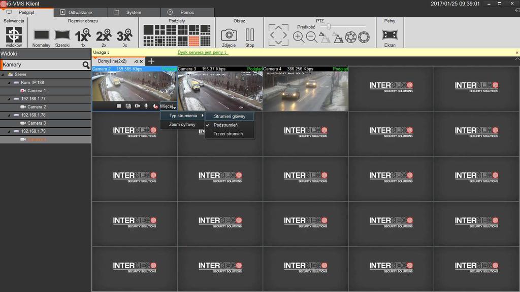Screen dimensions: 520x292
Task: Open the 'Dysk serwera jest pełny !' link
Action: pyautogui.click(x=203, y=53)
